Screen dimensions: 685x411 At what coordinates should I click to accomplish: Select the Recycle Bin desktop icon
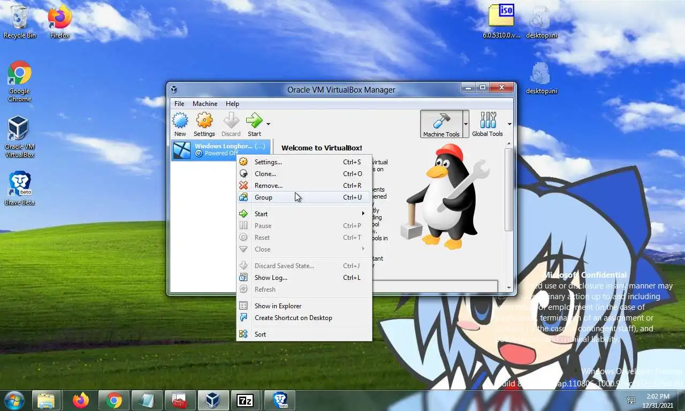pyautogui.click(x=20, y=22)
